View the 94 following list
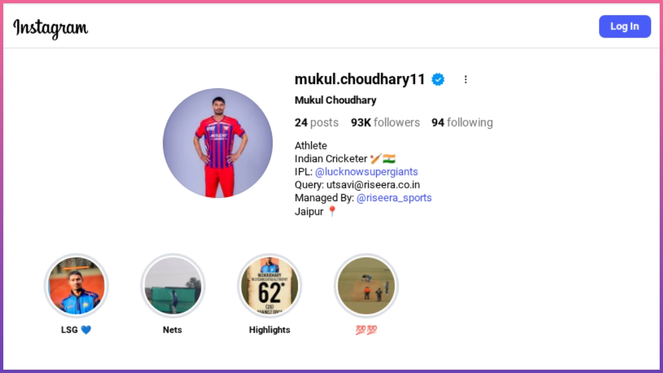 (x=462, y=123)
